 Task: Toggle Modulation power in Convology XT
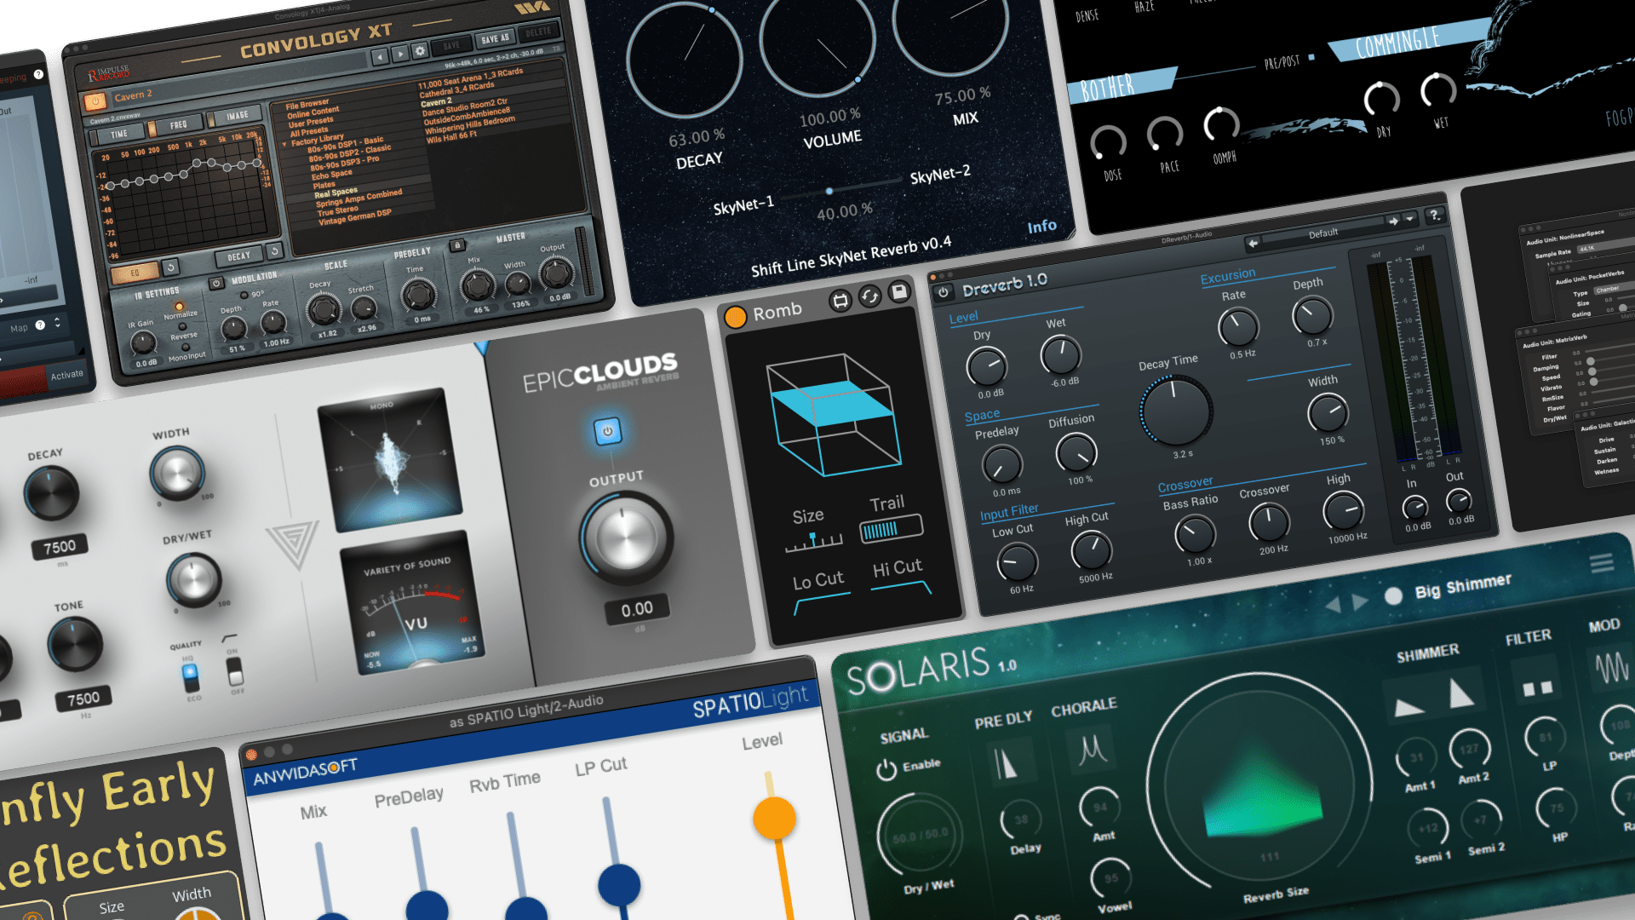[216, 283]
